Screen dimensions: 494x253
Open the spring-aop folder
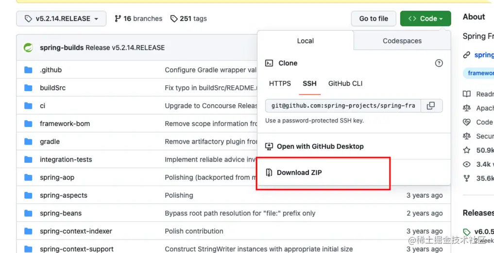coord(57,177)
